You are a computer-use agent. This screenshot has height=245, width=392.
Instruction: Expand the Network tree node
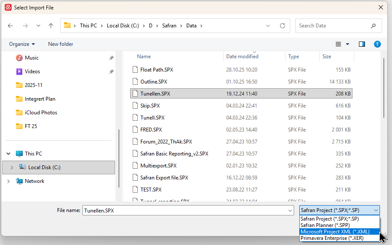click(9, 181)
